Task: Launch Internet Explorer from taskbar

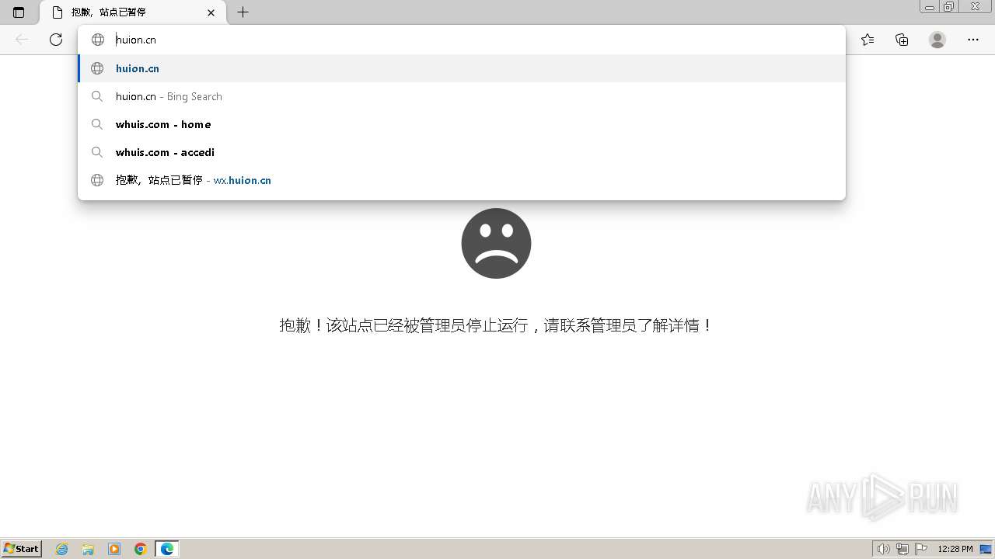Action: point(62,549)
